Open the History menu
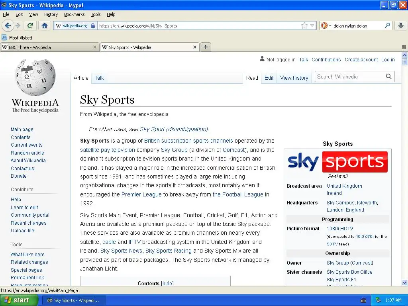 point(51,14)
